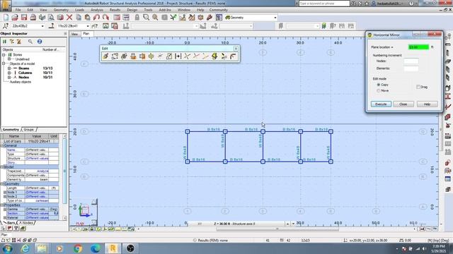Open Internet Explorer from the taskbar
The image size is (453, 254).
coord(25,248)
